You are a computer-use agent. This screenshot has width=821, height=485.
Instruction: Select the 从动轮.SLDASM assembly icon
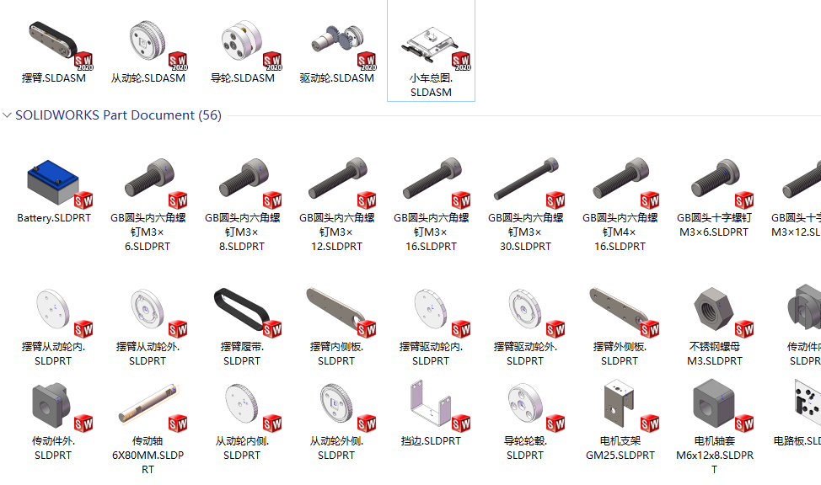point(148,45)
